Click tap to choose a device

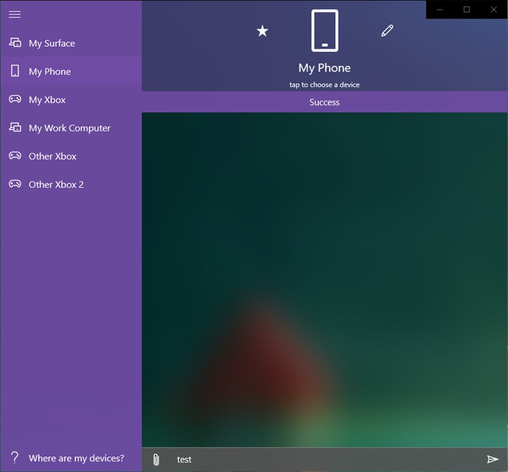pos(324,84)
